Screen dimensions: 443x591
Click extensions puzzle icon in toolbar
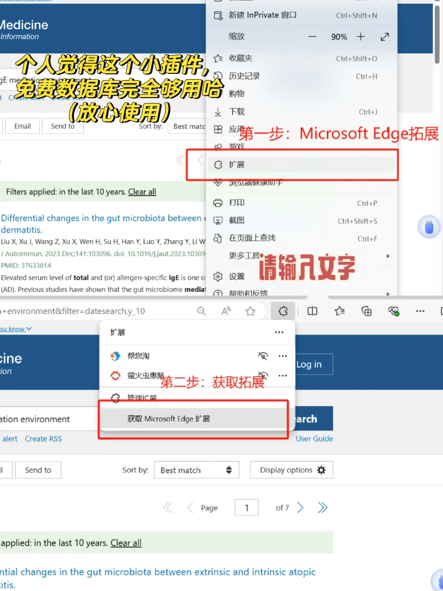point(283,311)
